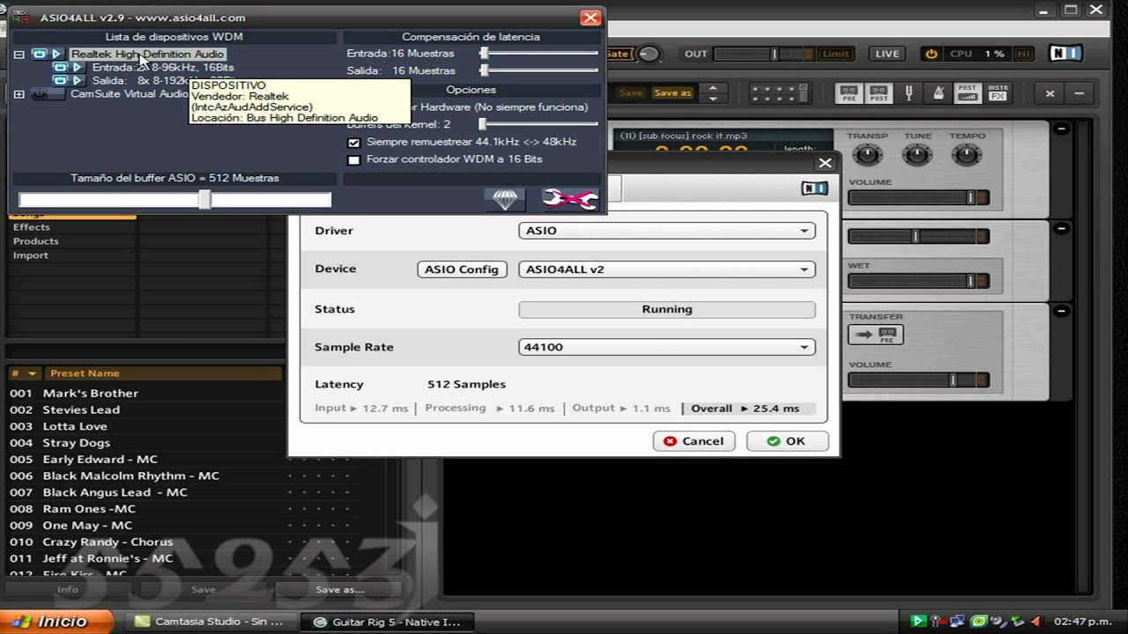Click play triangle icon on Salida row
1128x634 pixels.
click(x=78, y=81)
